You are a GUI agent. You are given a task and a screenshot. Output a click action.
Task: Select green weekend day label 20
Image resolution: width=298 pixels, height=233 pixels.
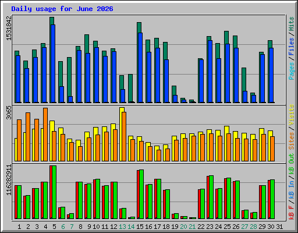[x=183, y=227]
